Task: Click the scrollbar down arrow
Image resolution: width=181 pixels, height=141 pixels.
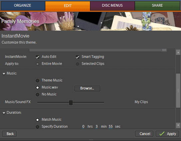Action: [178, 125]
